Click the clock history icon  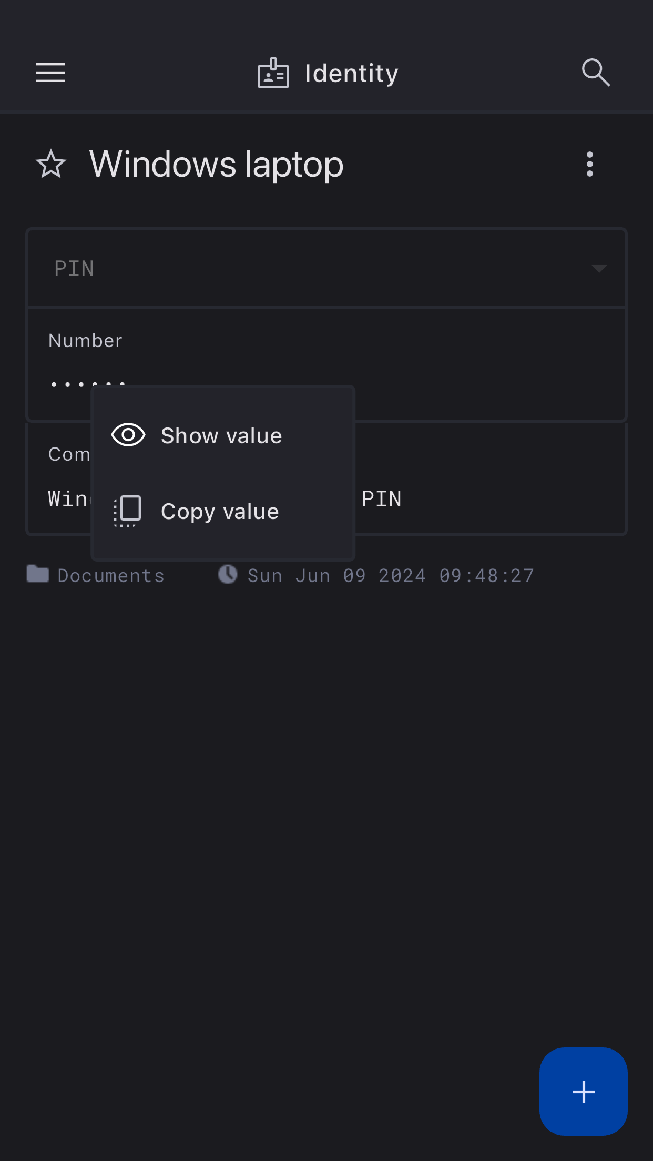(x=228, y=574)
